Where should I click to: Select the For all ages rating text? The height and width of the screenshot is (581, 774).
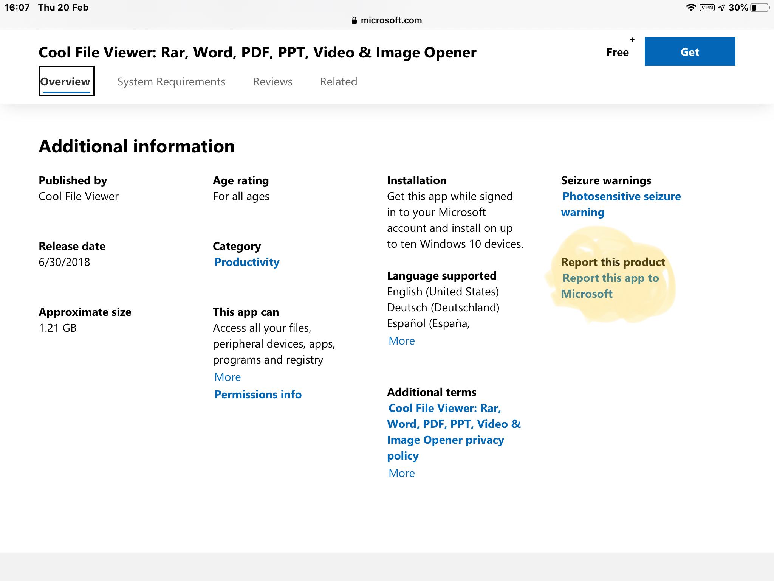coord(241,196)
